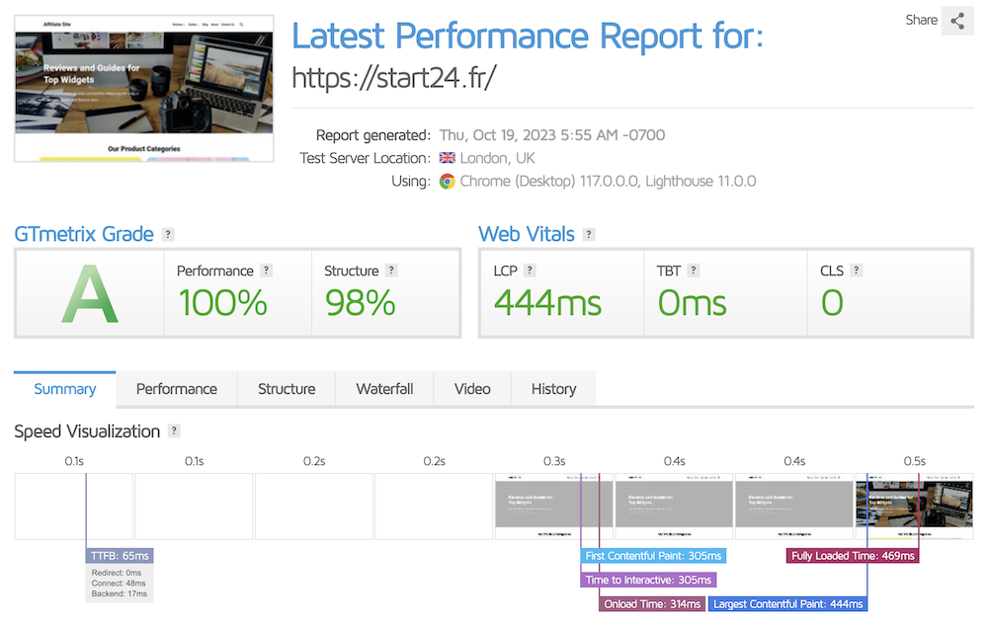Open the Summary tab

tap(65, 389)
